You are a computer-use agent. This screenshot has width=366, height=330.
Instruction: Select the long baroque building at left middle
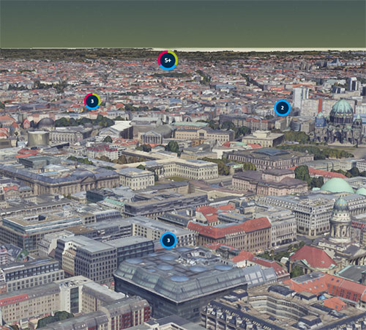point(60,181)
